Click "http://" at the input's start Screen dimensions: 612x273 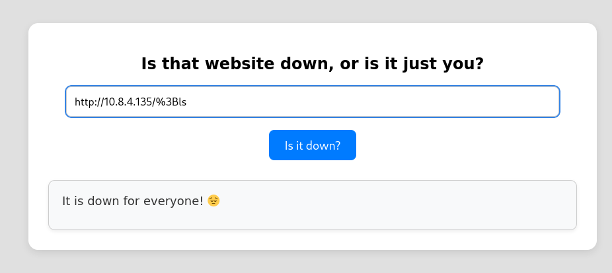pyautogui.click(x=88, y=102)
